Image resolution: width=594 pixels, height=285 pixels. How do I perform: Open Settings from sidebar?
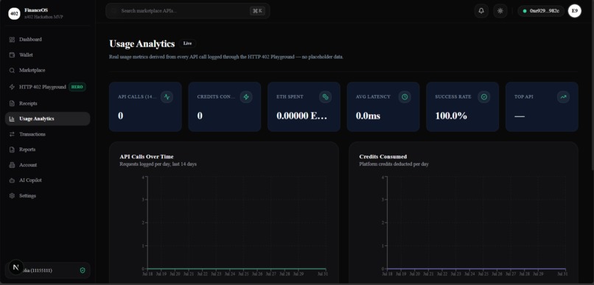[x=47, y=196]
